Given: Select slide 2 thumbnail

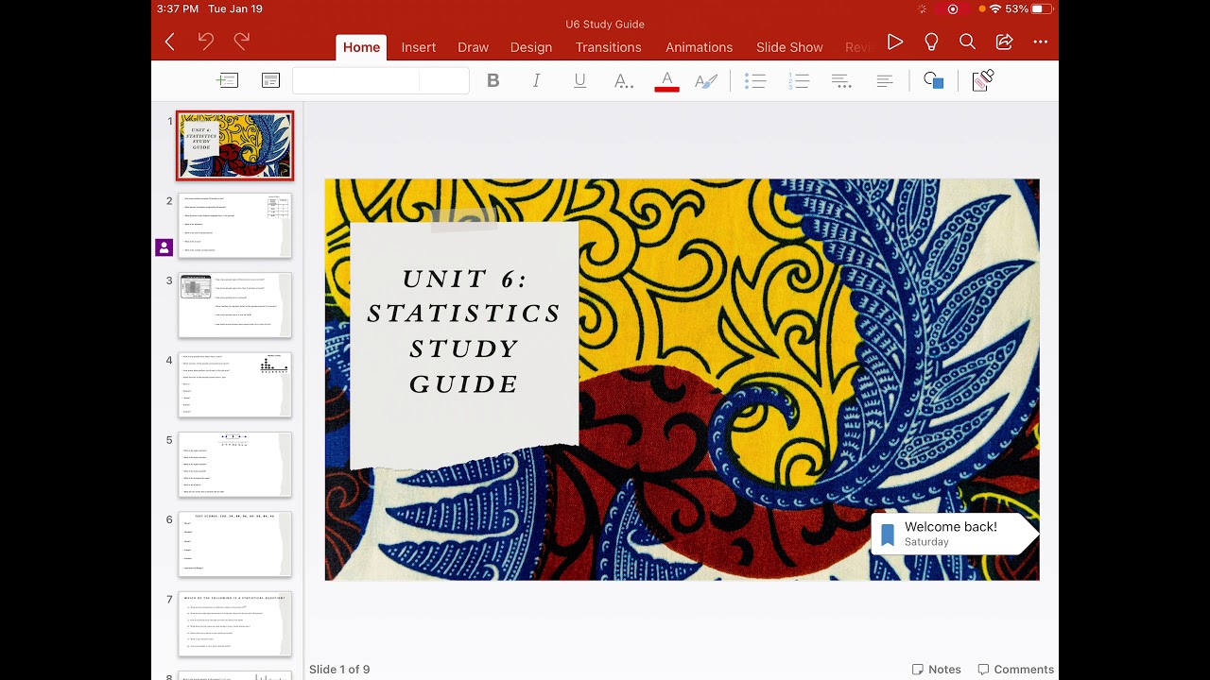Looking at the screenshot, I should 235,226.
